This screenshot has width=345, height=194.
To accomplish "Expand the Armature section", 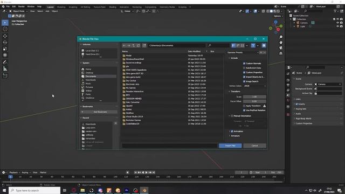I will 235,136.
